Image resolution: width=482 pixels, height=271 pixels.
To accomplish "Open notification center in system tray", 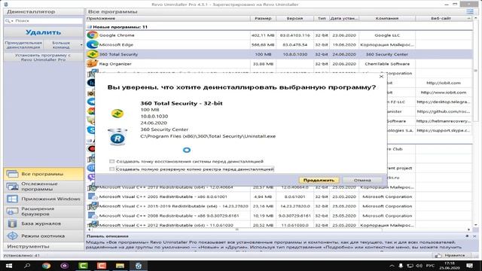I will click(x=469, y=266).
